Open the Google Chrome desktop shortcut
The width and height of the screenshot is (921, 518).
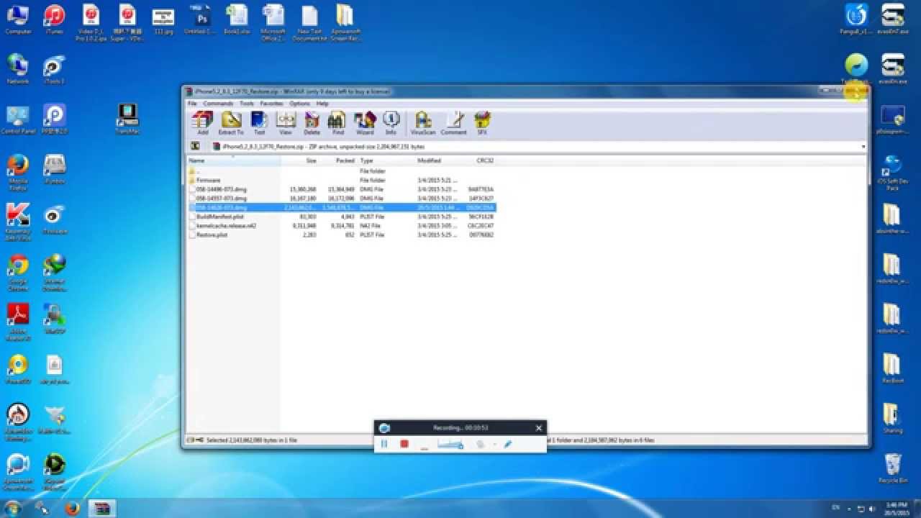point(18,273)
